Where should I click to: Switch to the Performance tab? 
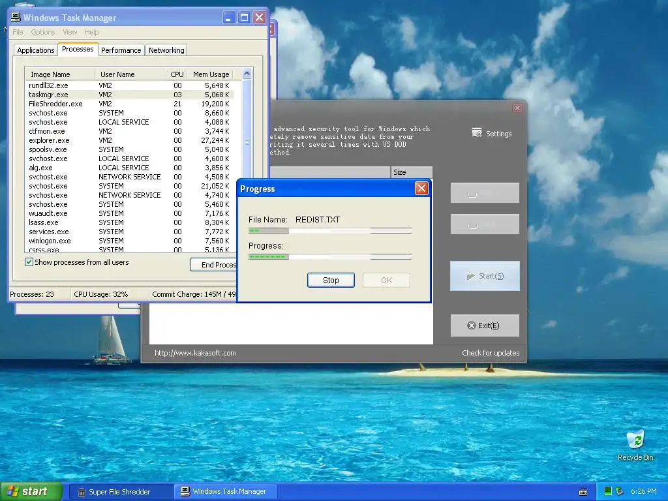121,50
